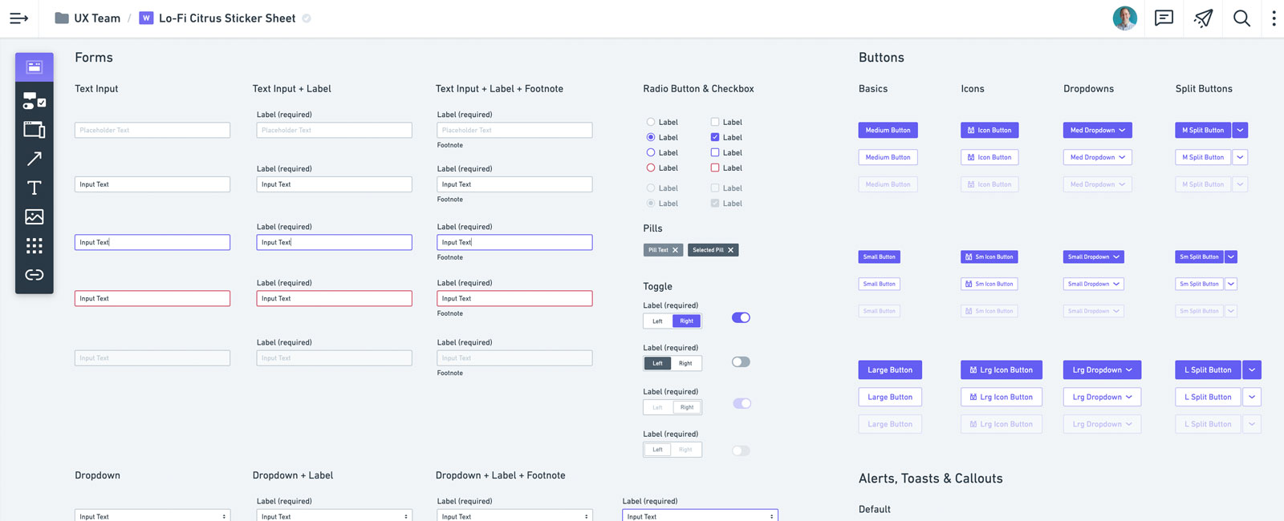
Task: Select the Image tool in sidebar
Action: pos(34,216)
